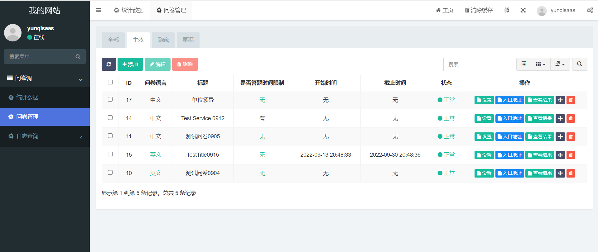Check the box for row ID 10
The width and height of the screenshot is (598, 252).
pos(110,173)
